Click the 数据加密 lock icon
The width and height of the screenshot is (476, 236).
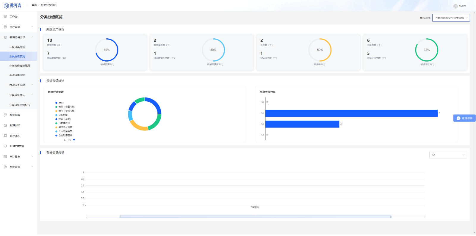pos(5,125)
